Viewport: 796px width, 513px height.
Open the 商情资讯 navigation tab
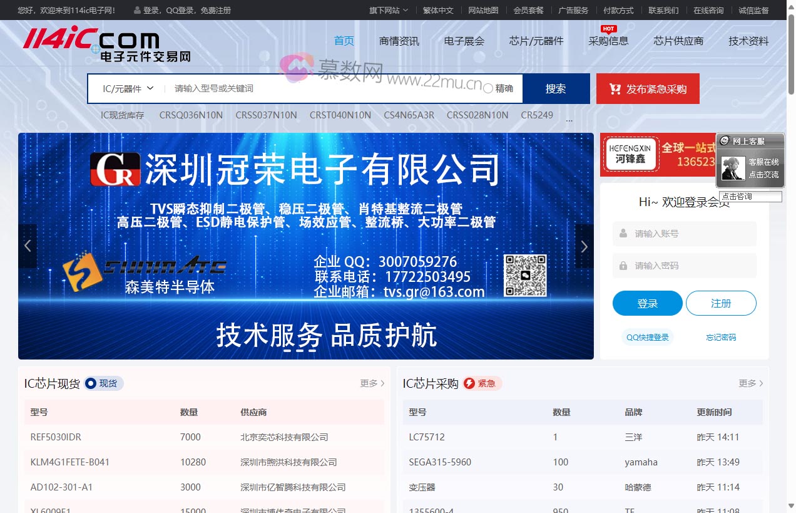[399, 41]
